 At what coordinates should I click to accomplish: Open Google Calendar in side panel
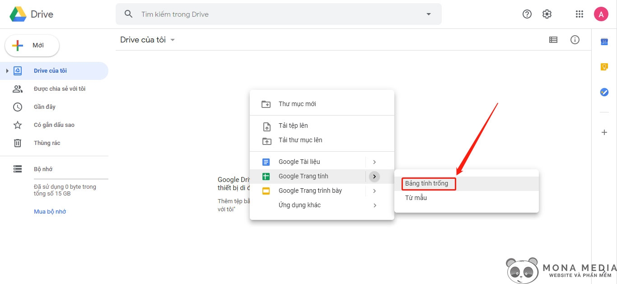point(604,42)
